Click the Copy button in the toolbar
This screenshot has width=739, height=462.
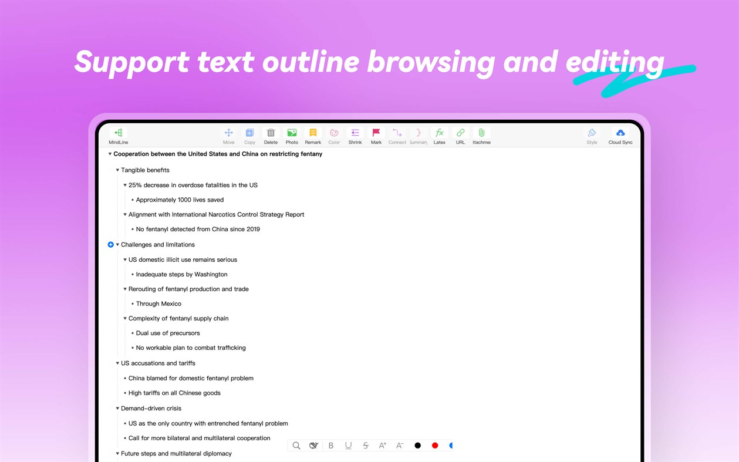[249, 134]
